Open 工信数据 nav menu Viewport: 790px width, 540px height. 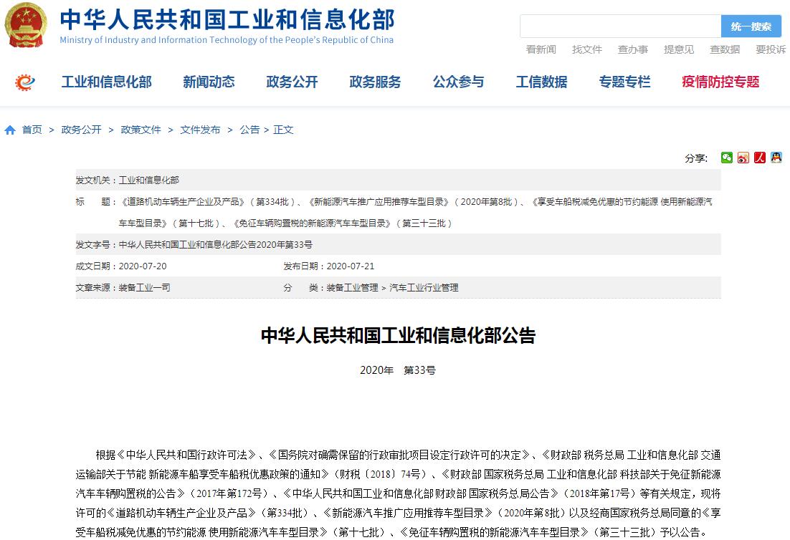tap(541, 82)
